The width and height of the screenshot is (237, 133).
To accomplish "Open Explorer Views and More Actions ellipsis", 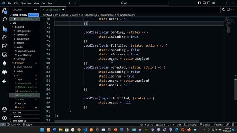I will tap(36, 10).
